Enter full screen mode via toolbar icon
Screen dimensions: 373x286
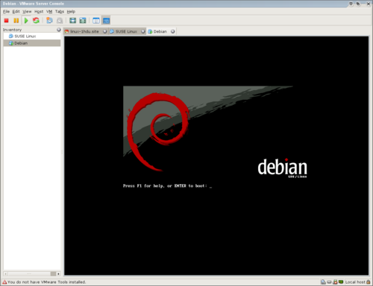click(x=72, y=20)
